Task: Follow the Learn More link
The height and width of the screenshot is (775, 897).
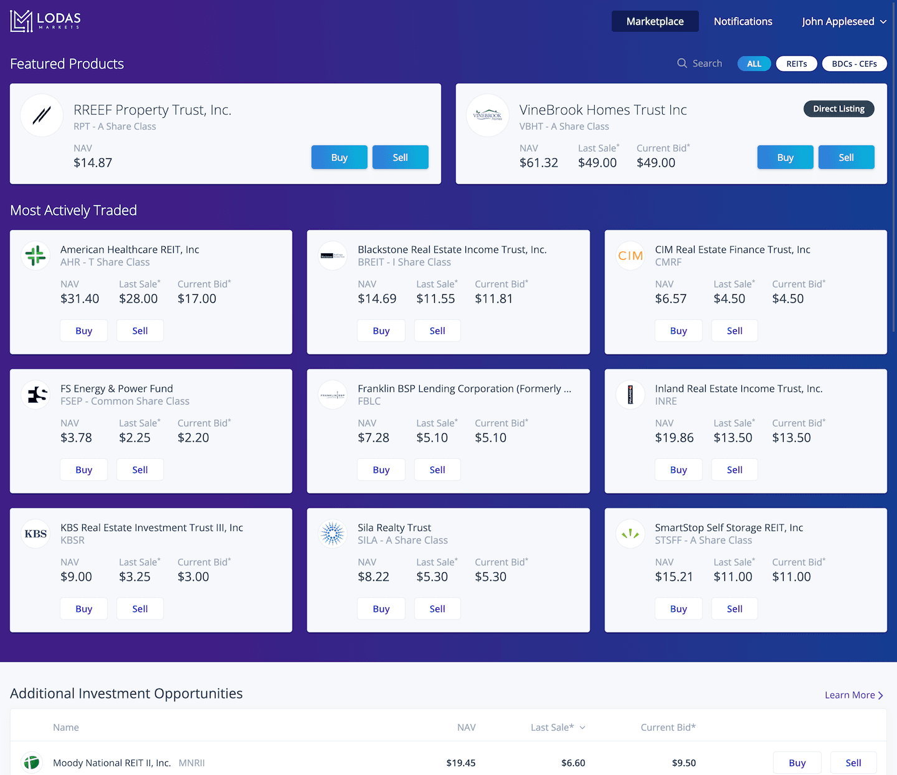Action: pos(854,695)
